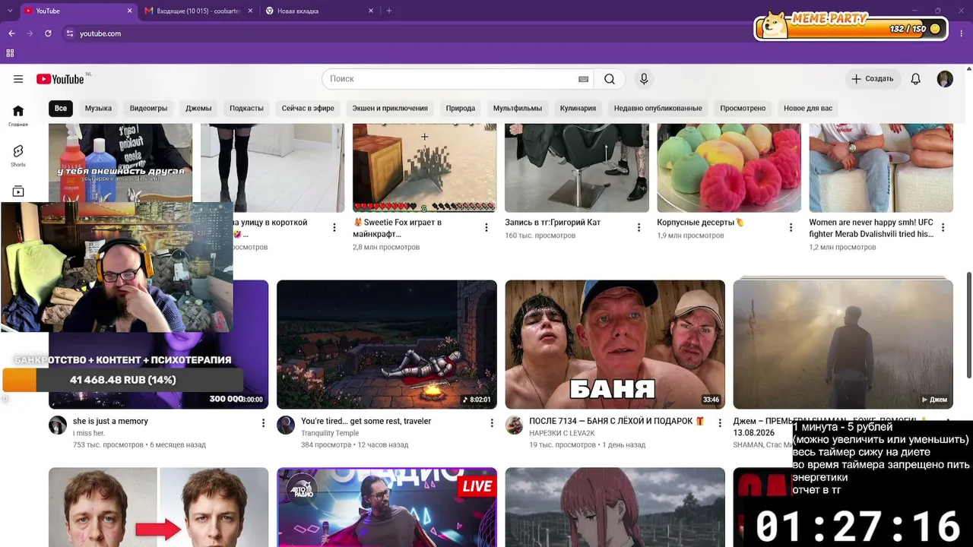Open the Tranquility Temple channel avatar

click(x=286, y=425)
